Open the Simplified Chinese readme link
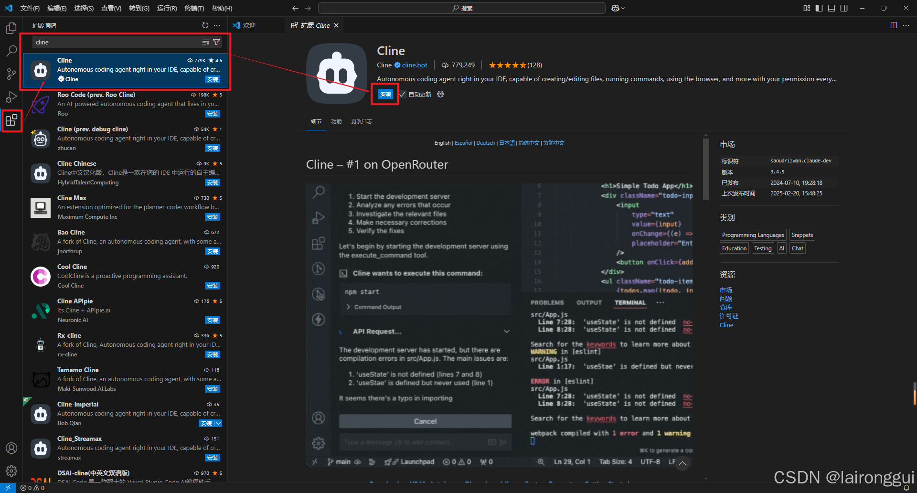 coord(529,143)
